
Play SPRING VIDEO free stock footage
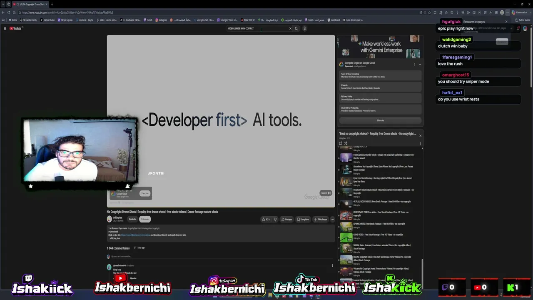tap(380, 226)
